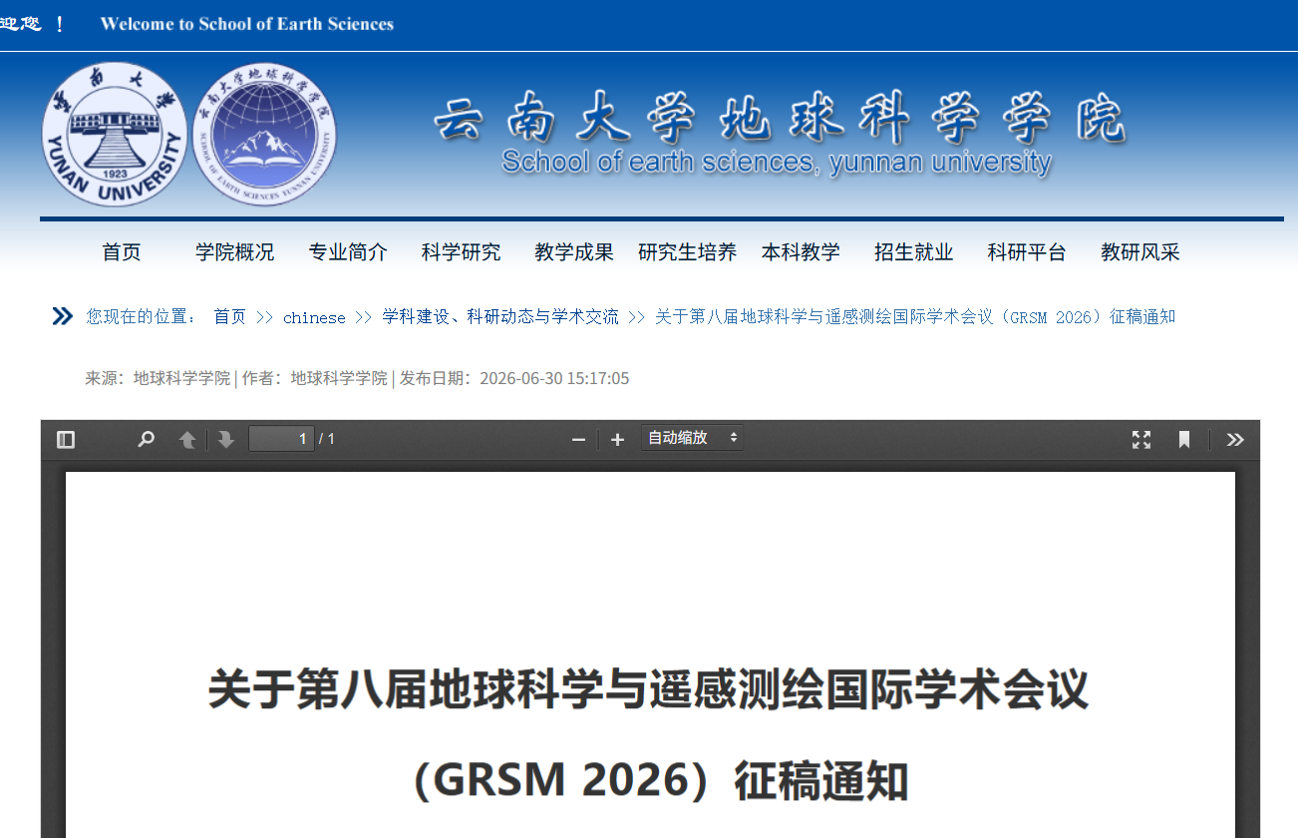The width and height of the screenshot is (1298, 838).
Task: Open the 自动缩放 zoom dropdown
Action: pyautogui.click(x=692, y=438)
